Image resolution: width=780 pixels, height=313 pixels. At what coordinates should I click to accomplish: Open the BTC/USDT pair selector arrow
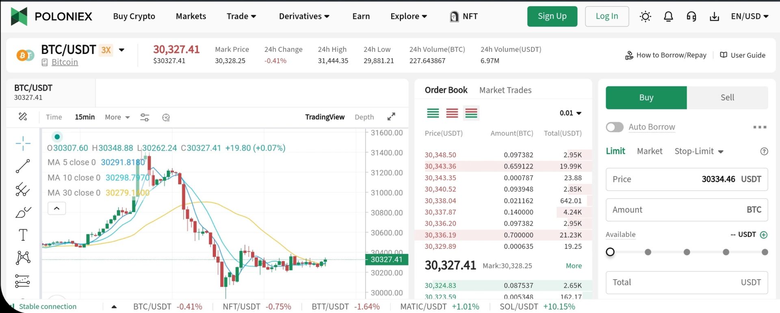(121, 50)
